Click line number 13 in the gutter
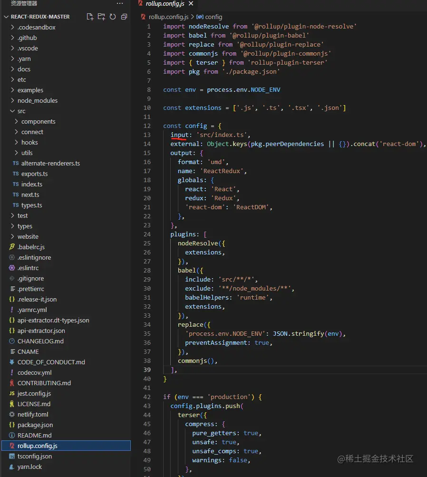Image resolution: width=427 pixels, height=477 pixels. point(147,135)
